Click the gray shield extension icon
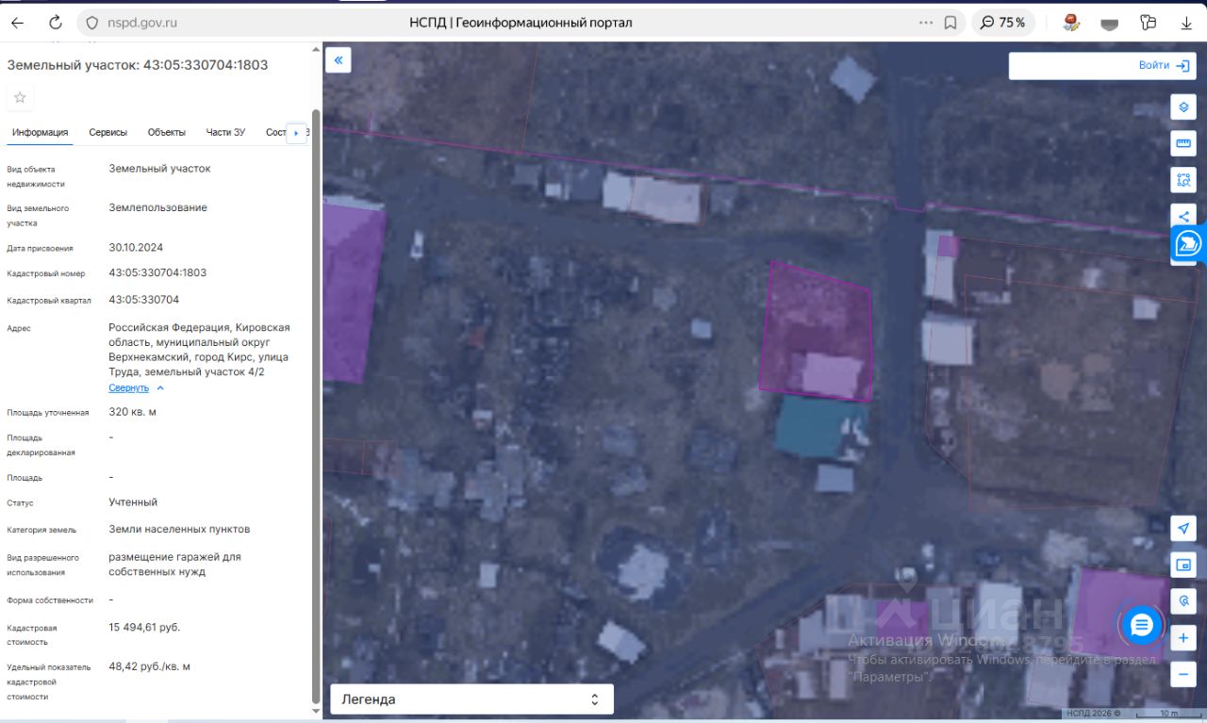Screen dimensions: 1207x723 (x=1110, y=24)
